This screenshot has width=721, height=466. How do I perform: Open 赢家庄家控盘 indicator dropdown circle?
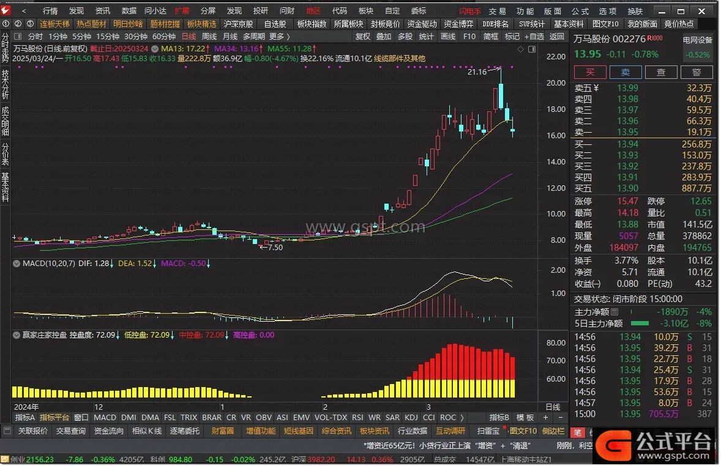tap(17, 335)
